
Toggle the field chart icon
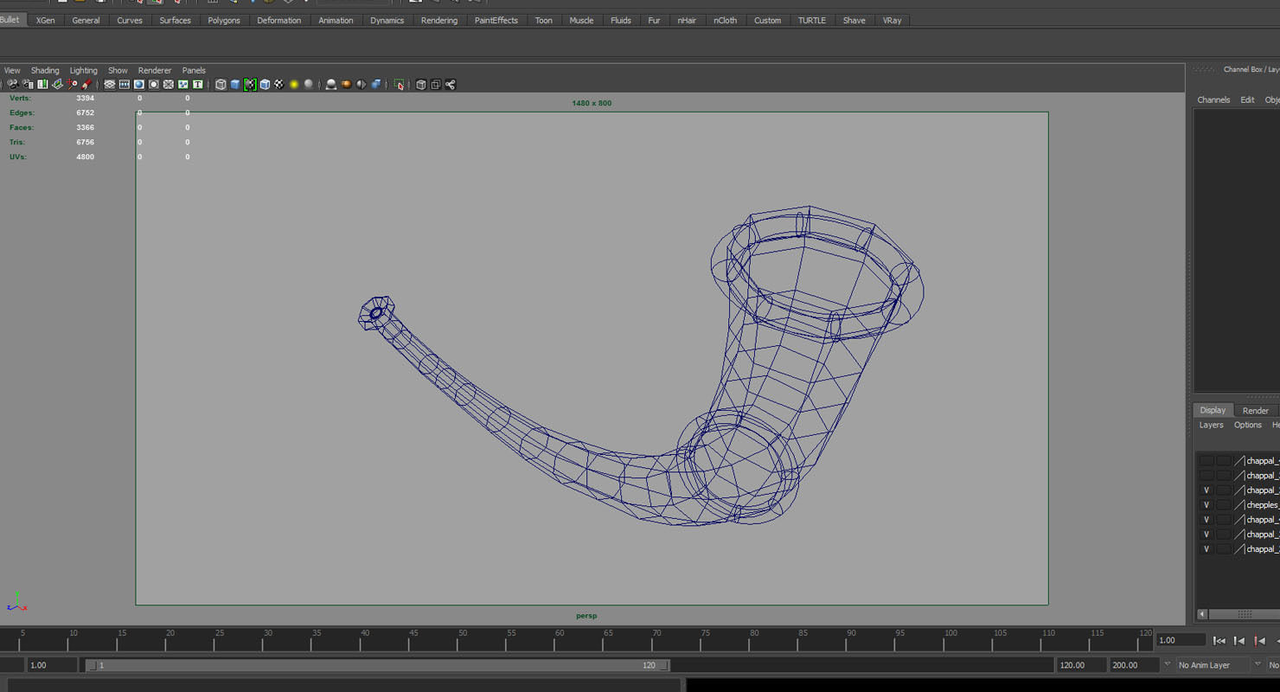pyautogui.click(x=169, y=85)
